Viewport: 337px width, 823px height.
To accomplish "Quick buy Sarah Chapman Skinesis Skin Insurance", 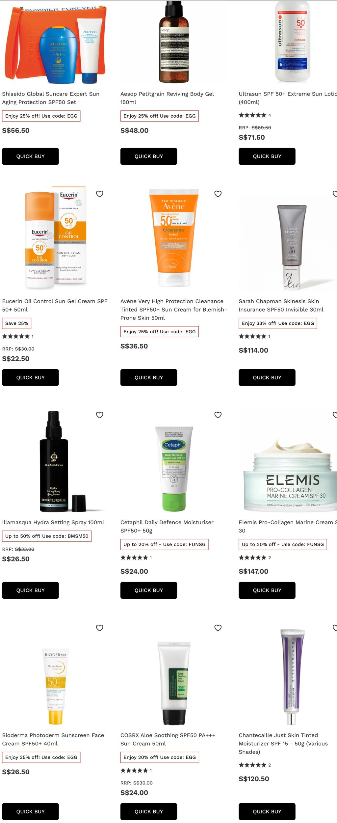I will 267,377.
